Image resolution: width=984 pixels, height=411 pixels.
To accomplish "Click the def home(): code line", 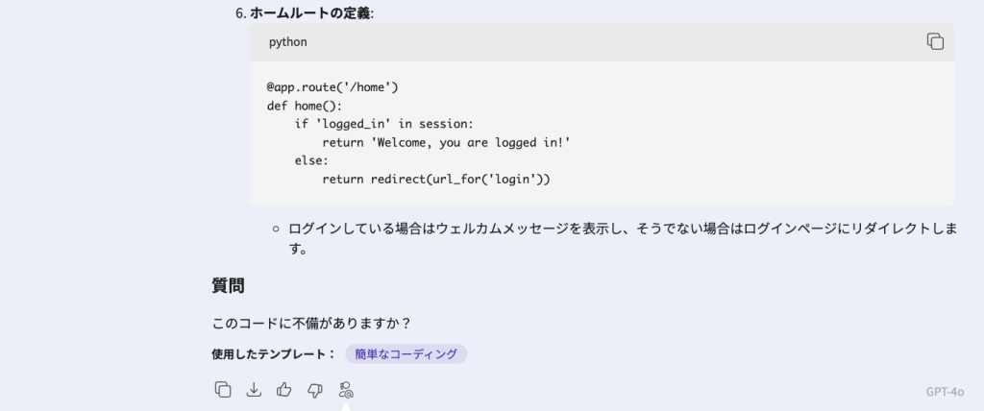I will [x=305, y=106].
